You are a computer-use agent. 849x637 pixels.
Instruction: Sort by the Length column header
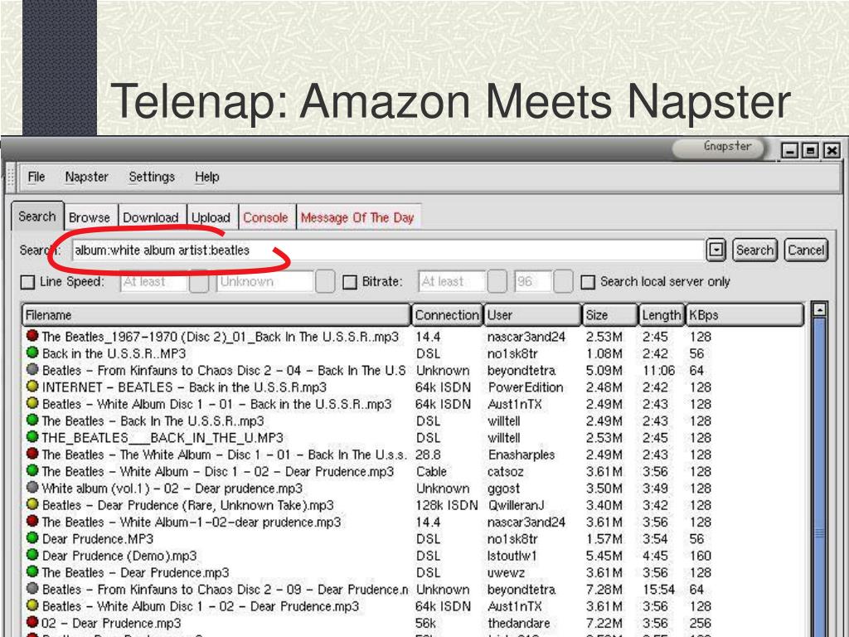(x=661, y=315)
